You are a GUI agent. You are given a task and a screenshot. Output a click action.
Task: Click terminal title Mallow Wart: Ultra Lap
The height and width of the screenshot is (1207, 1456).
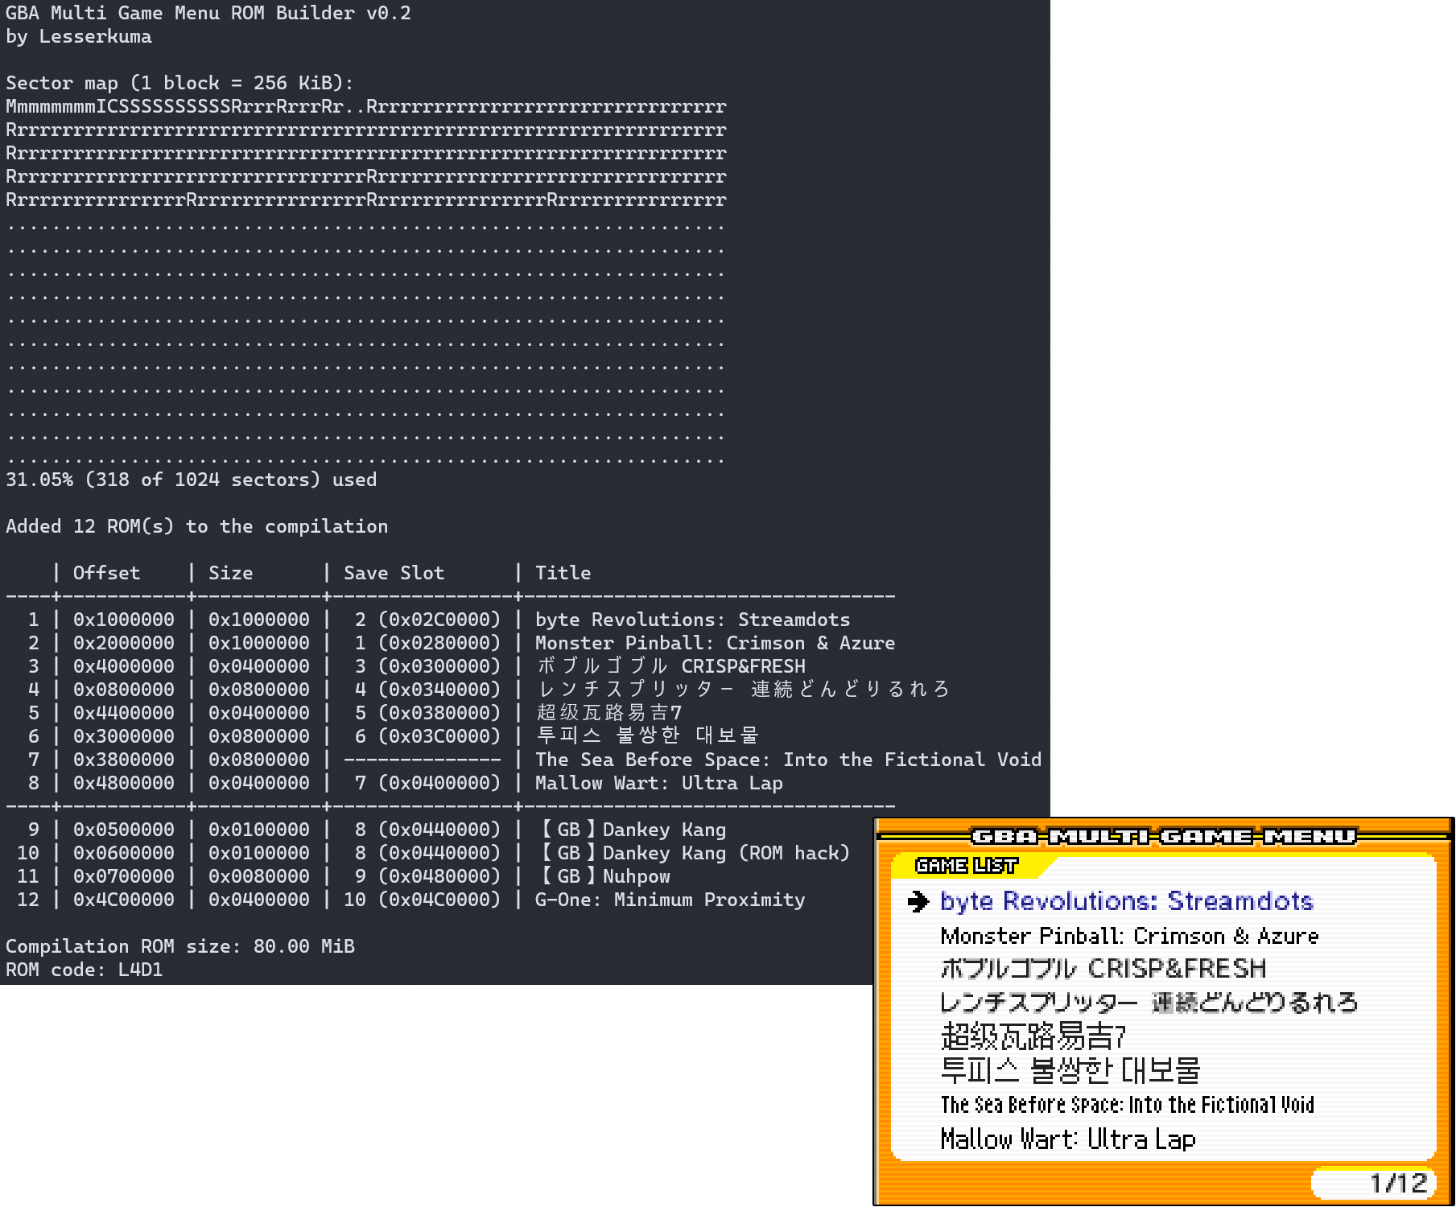(x=659, y=783)
